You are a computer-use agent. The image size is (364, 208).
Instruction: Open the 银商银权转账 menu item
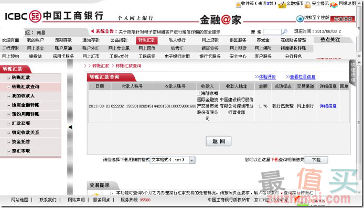click(x=294, y=48)
